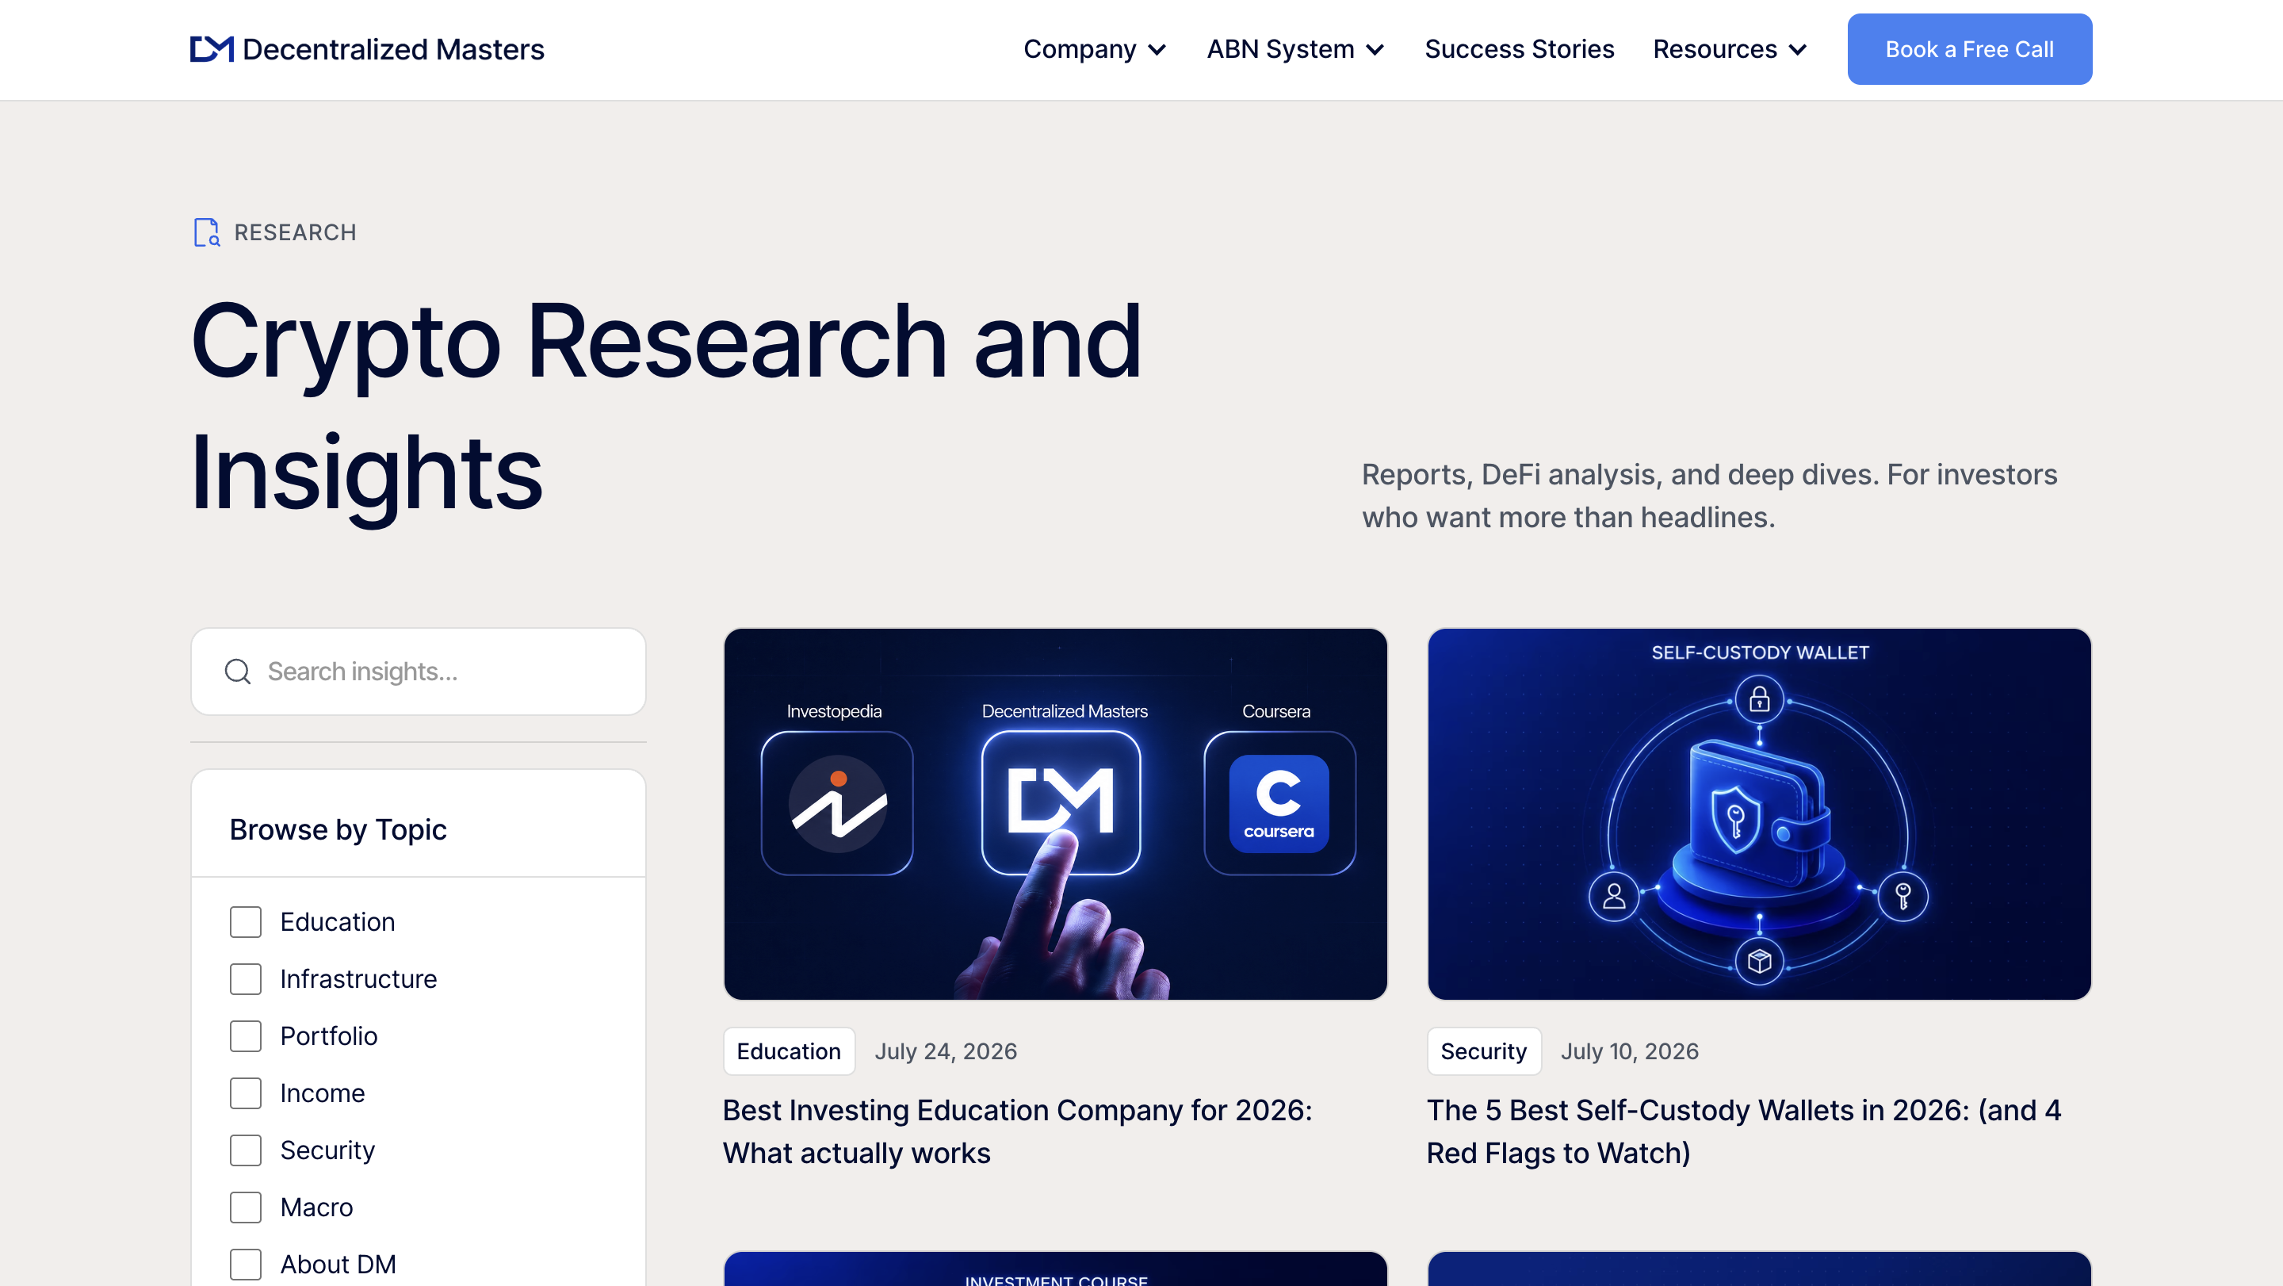
Task: Check the Income topic checkbox
Action: (x=246, y=1093)
